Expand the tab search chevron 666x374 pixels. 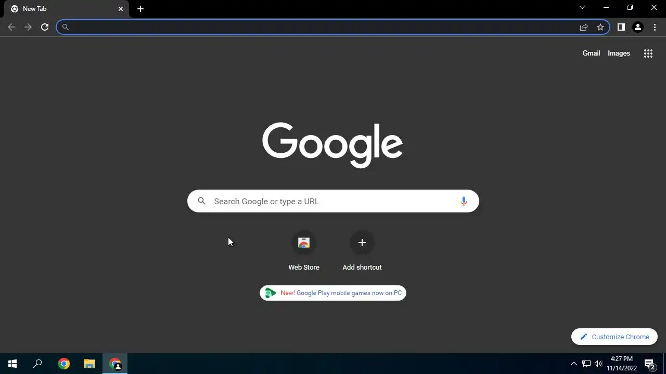(x=582, y=7)
